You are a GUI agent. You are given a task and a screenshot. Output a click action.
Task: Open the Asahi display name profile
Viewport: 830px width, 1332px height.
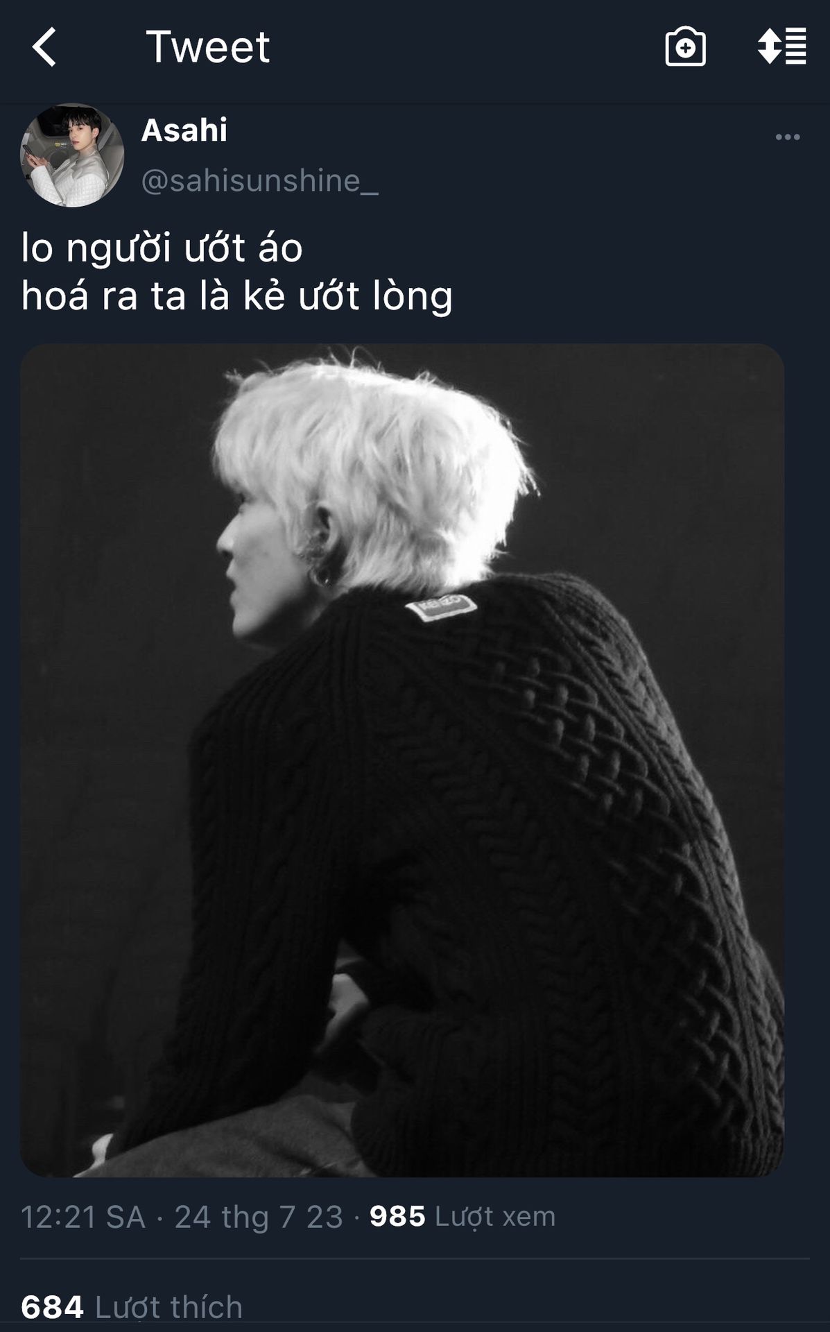click(184, 130)
